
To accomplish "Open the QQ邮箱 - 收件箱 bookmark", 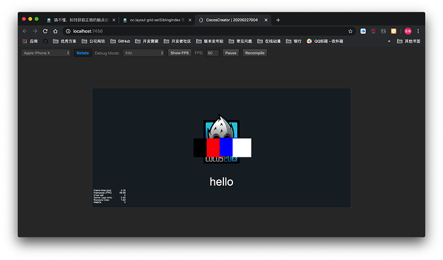I will (325, 42).
